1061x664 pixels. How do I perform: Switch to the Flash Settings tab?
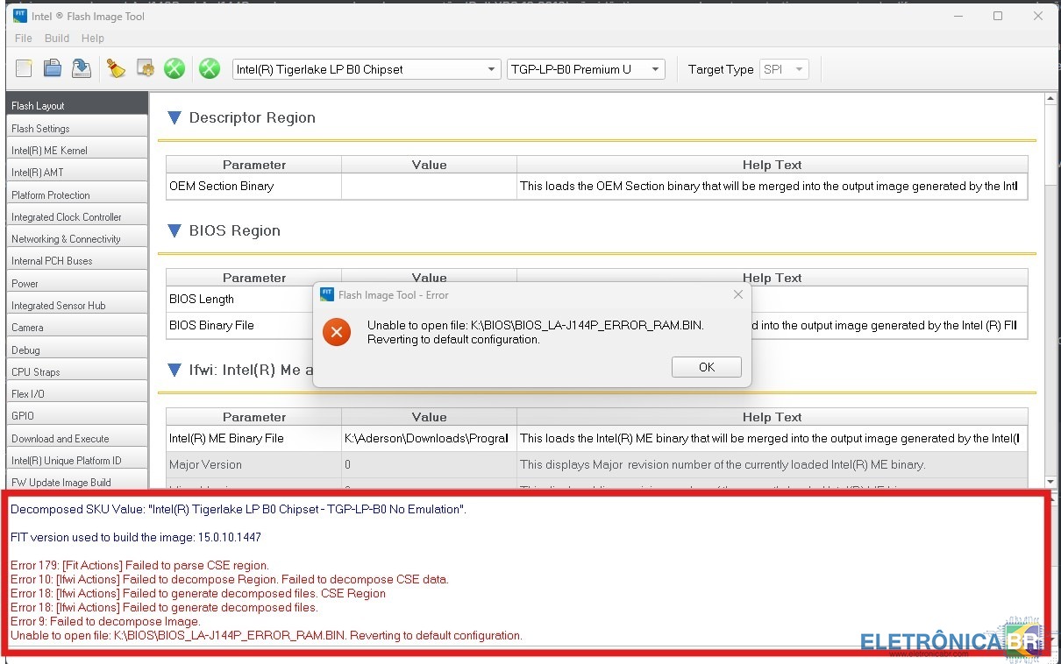tap(76, 128)
